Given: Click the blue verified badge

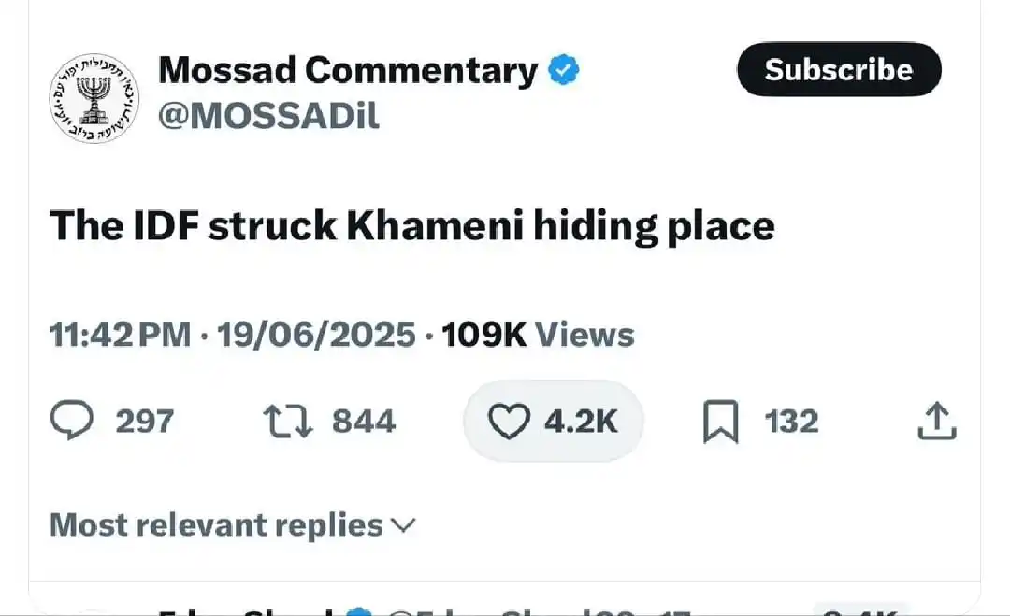Looking at the screenshot, I should [x=564, y=70].
